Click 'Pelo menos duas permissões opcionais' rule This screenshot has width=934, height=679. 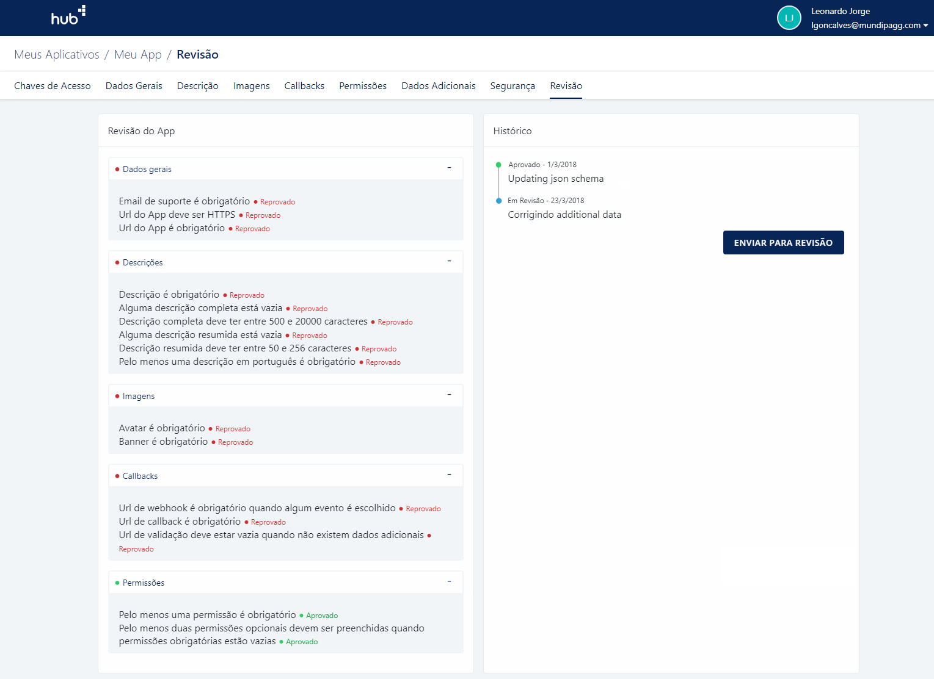coord(271,634)
